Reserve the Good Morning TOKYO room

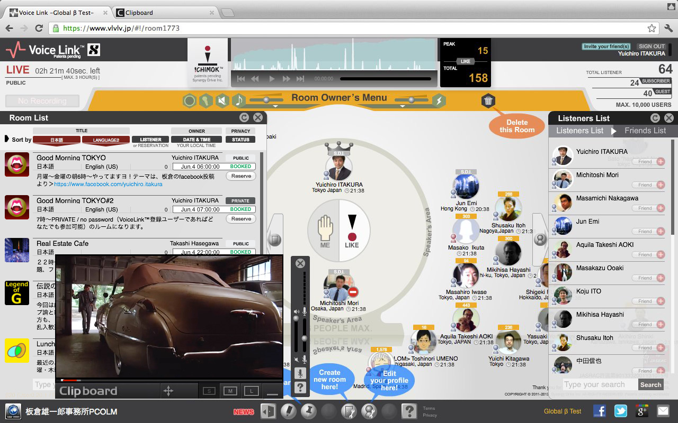coord(241,176)
